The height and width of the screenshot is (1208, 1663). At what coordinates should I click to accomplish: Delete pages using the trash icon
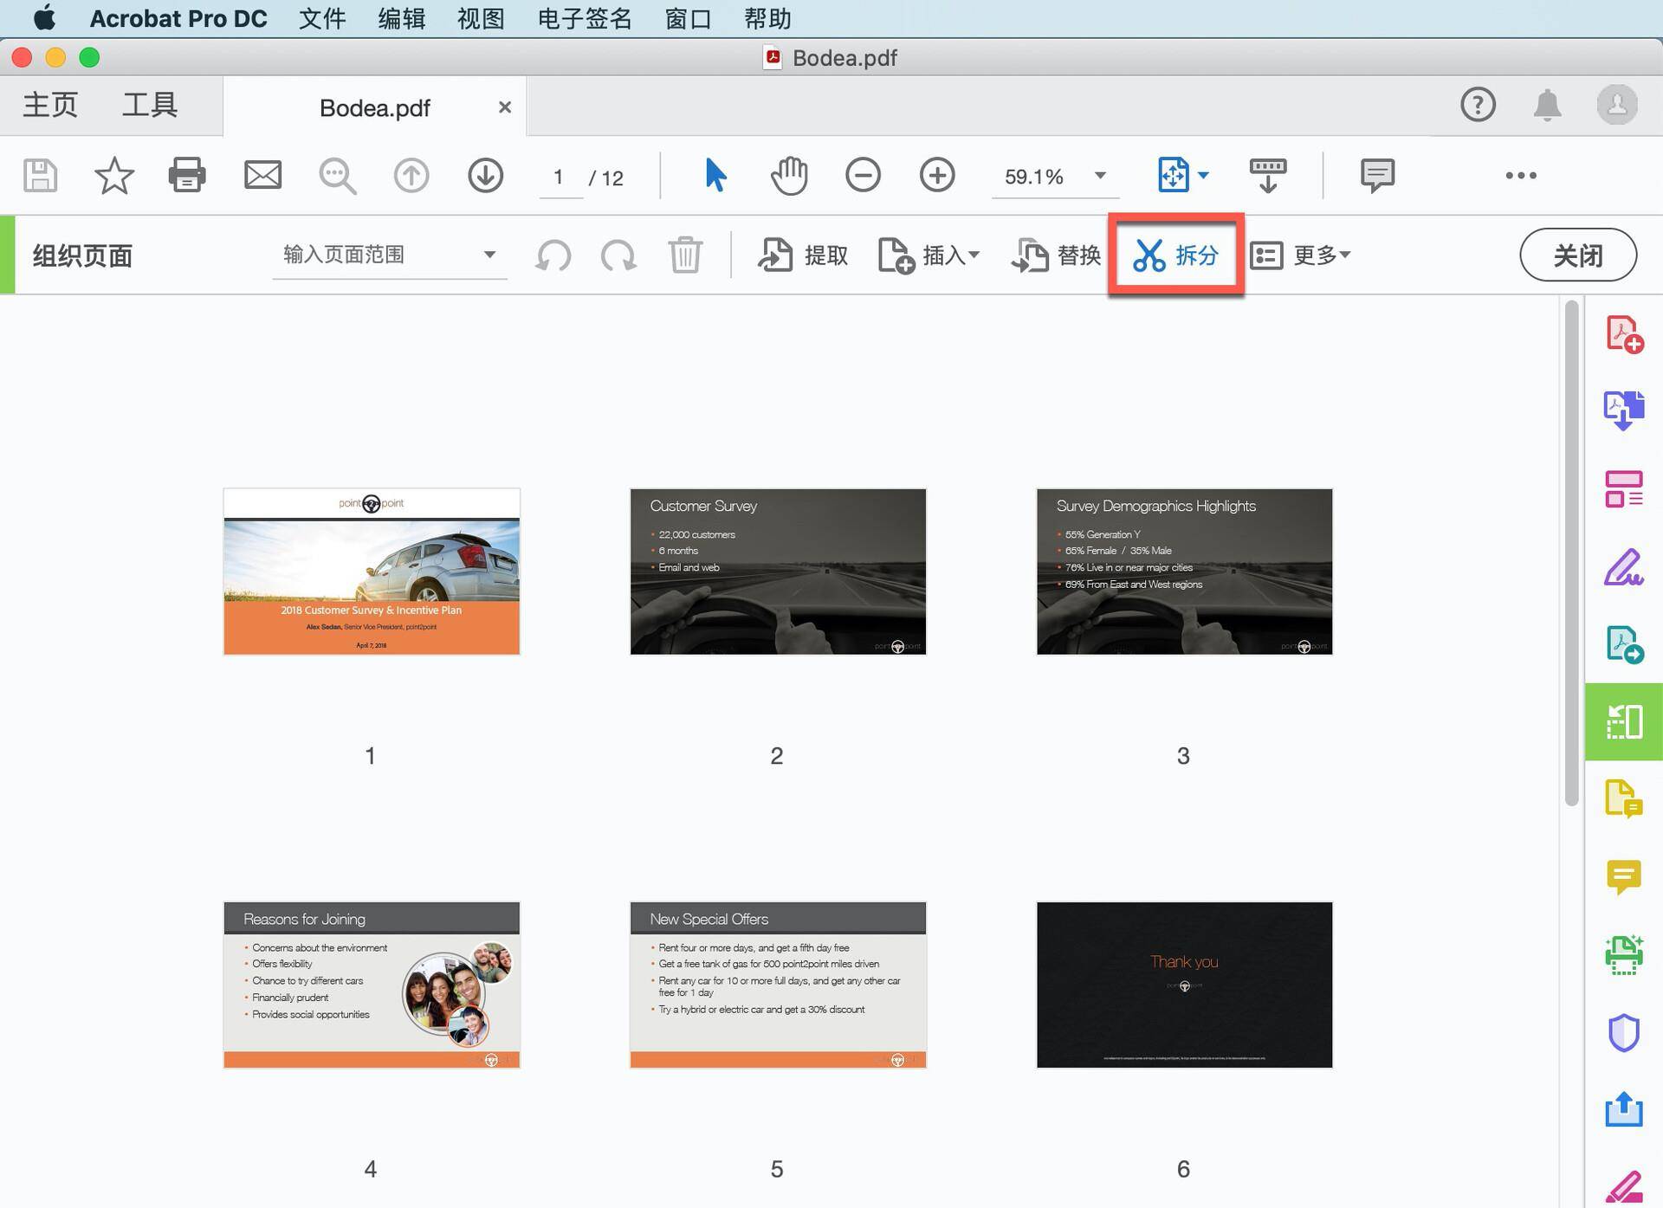[685, 255]
